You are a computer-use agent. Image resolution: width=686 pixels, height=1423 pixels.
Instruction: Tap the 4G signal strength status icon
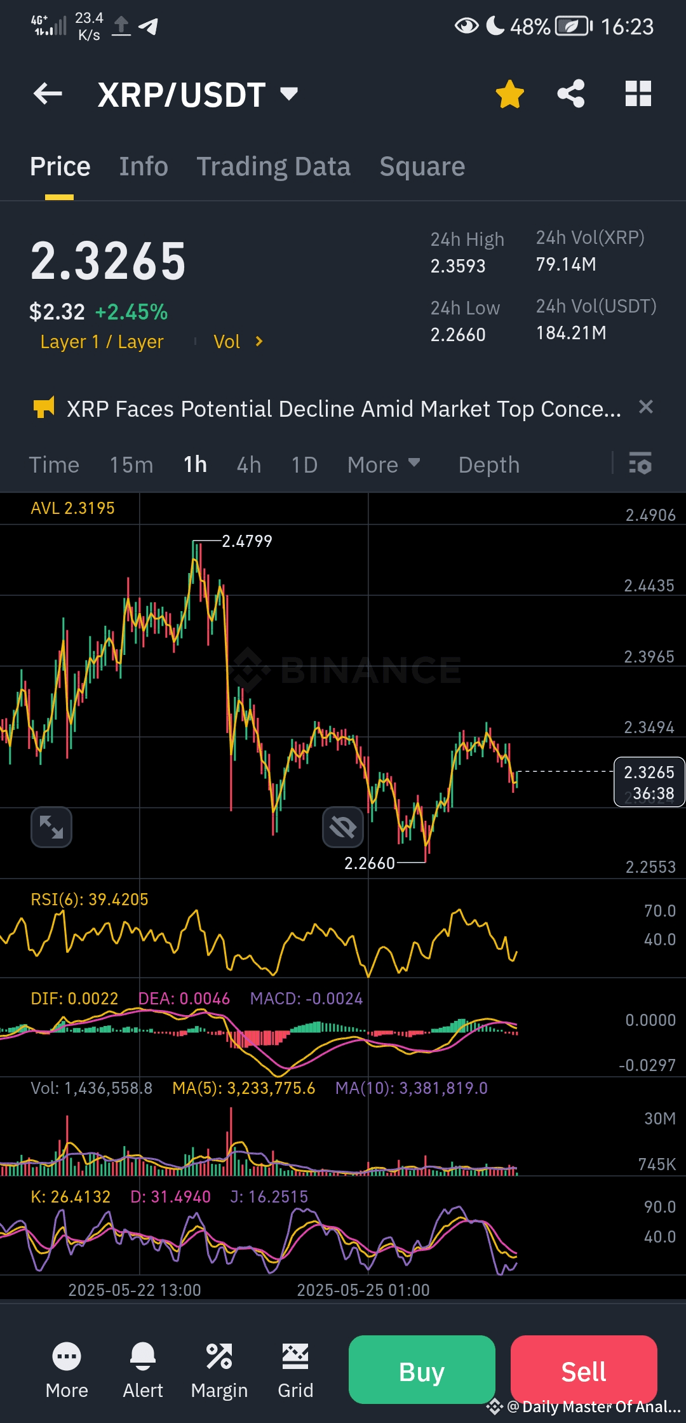(48, 25)
